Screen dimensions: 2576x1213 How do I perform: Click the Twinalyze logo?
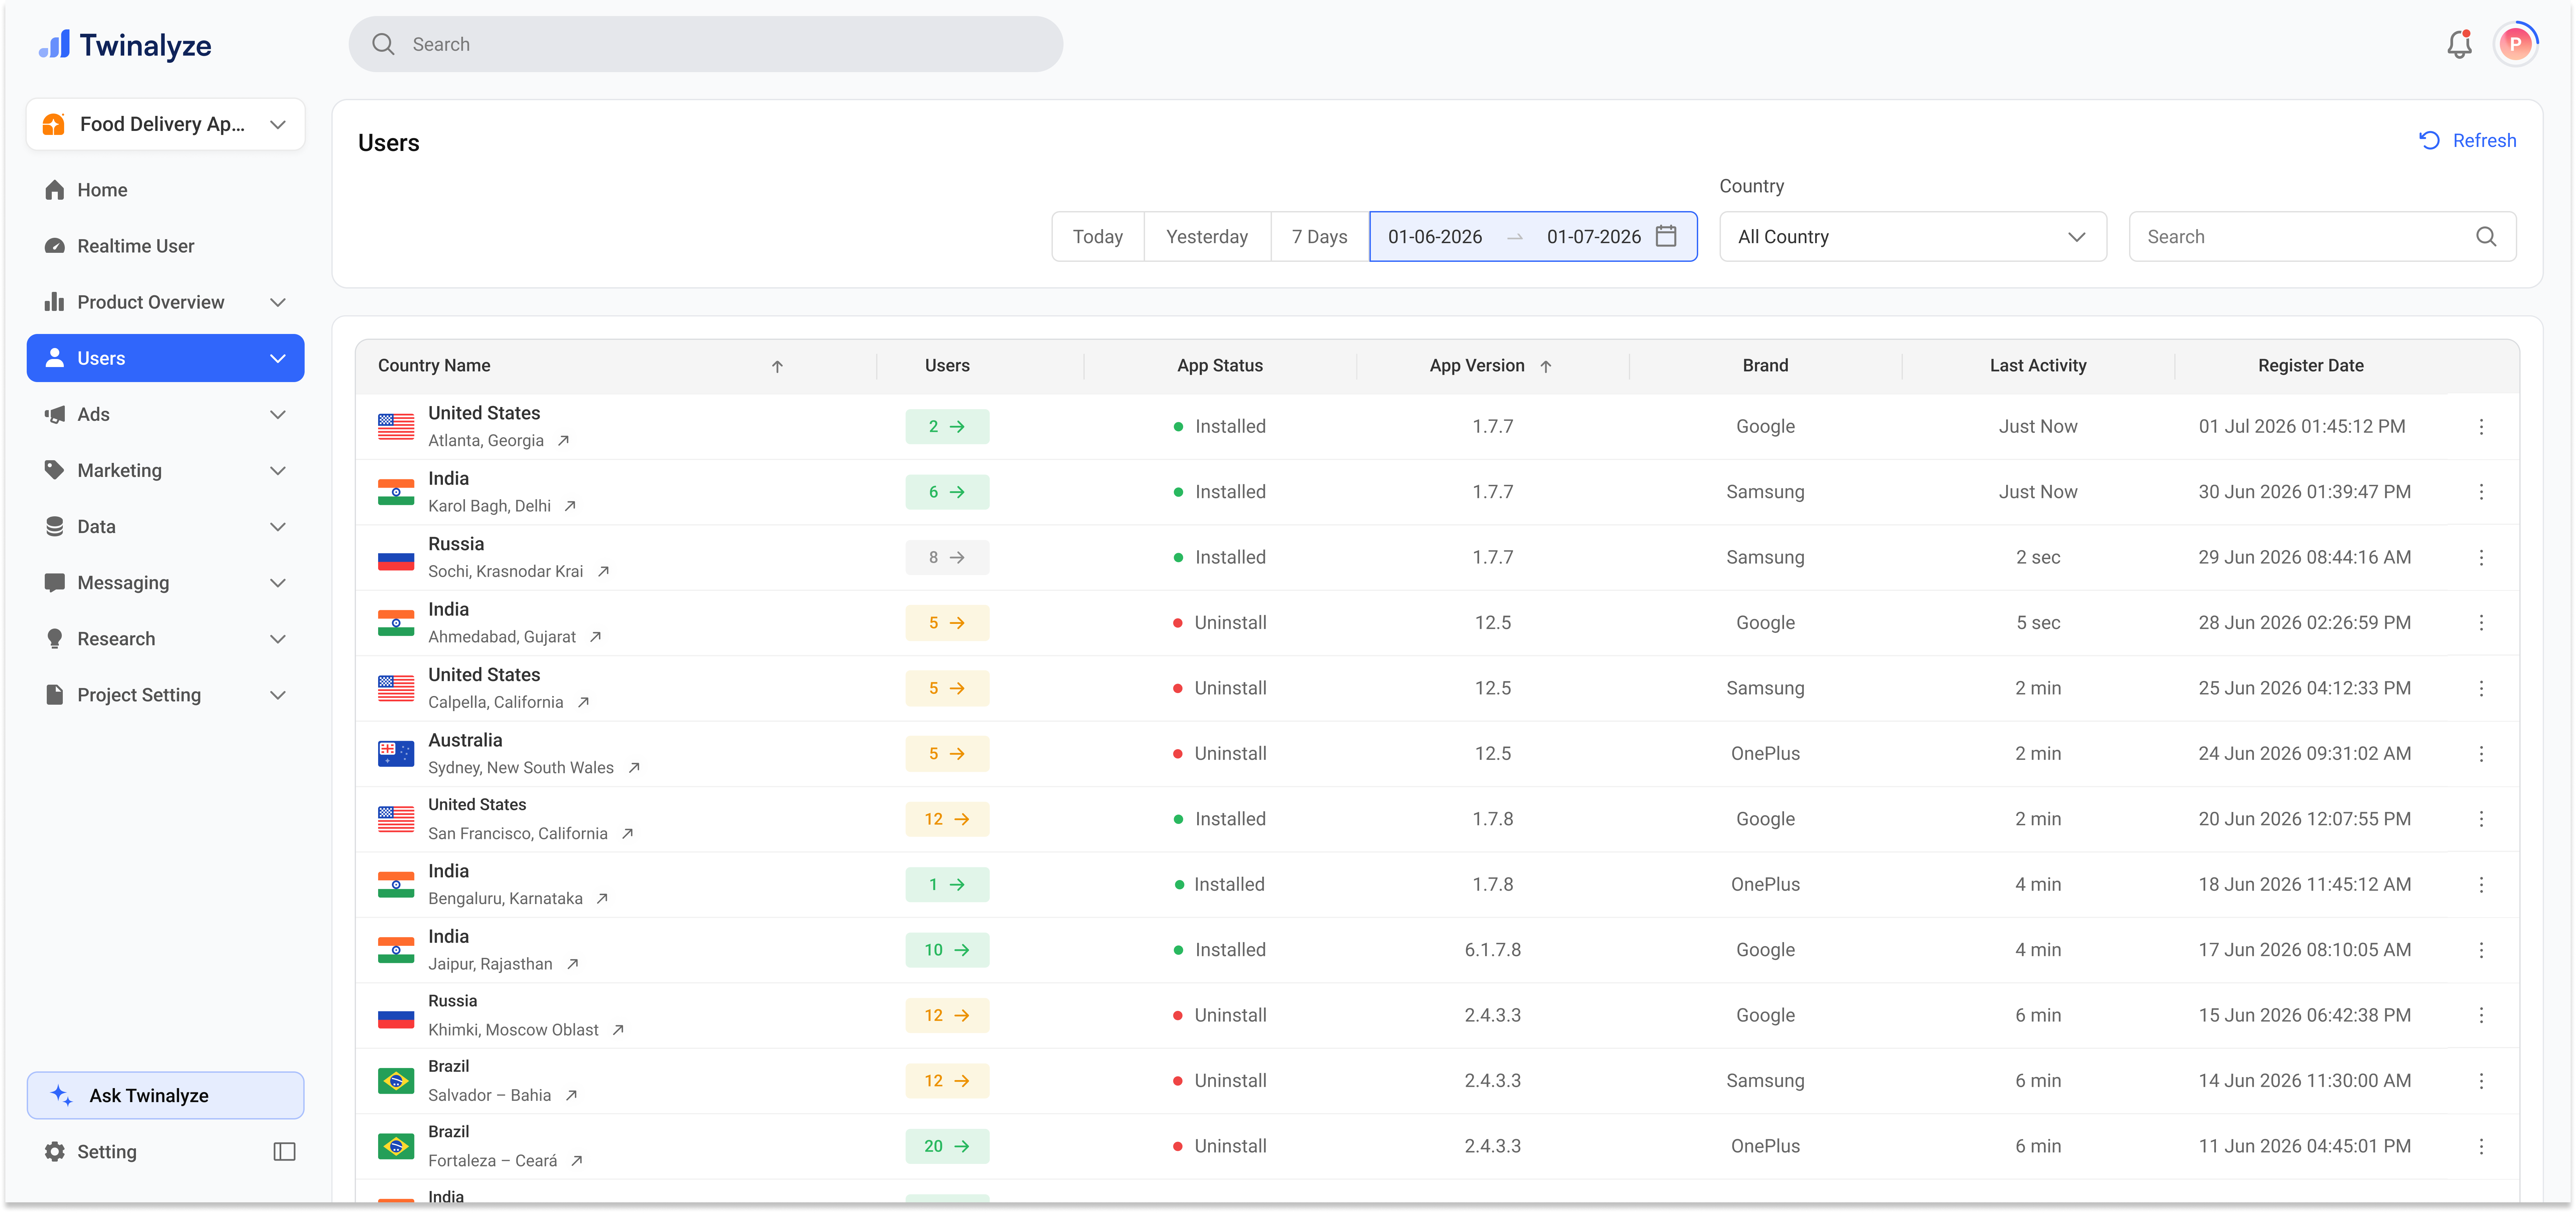tap(125, 45)
